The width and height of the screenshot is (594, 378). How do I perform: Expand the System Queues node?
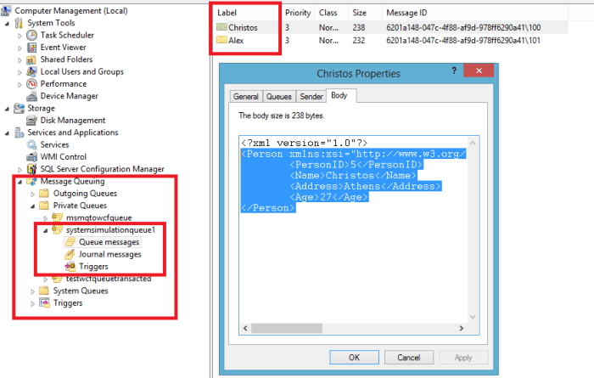coord(32,291)
